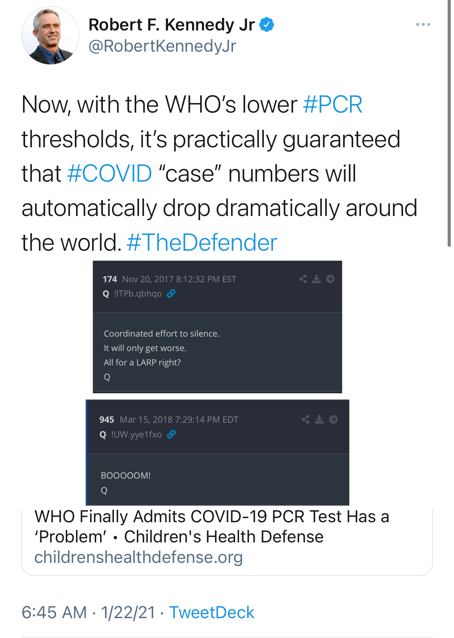Click the link icon beside !ITPb.qbhqo
The height and width of the screenshot is (638, 454).
171,294
